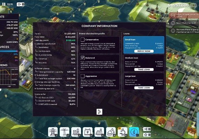Open the network connections overlay icon
The image size is (199, 139).
click(147, 129)
